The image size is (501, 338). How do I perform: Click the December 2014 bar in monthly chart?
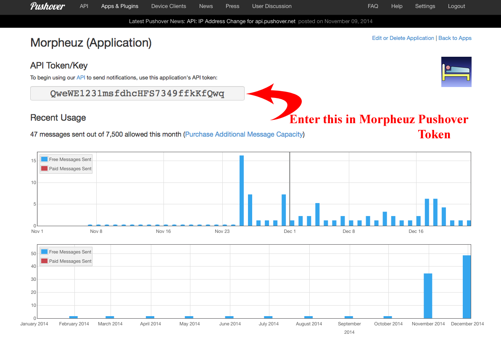[467, 287]
